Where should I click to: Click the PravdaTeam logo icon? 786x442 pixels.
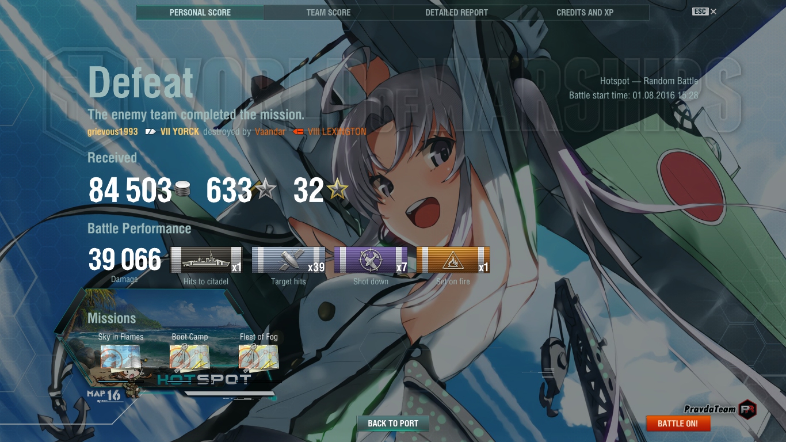(x=747, y=409)
